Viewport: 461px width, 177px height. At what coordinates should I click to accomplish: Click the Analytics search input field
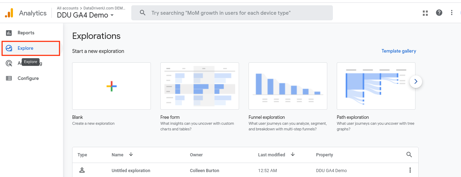[232, 13]
